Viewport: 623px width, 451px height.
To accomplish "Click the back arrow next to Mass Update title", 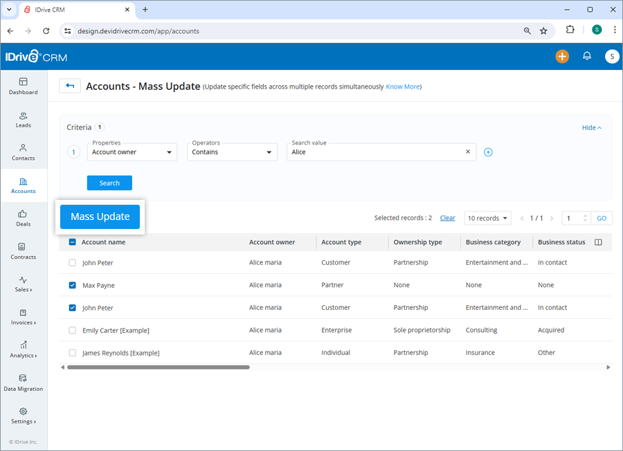I will [x=69, y=86].
